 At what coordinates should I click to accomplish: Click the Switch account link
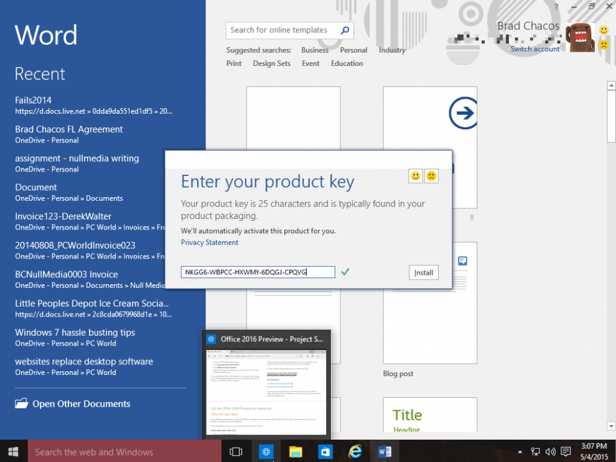(534, 49)
